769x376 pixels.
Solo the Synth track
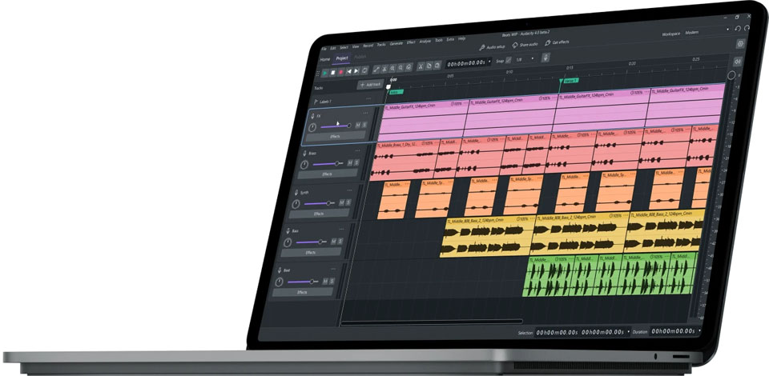348,202
